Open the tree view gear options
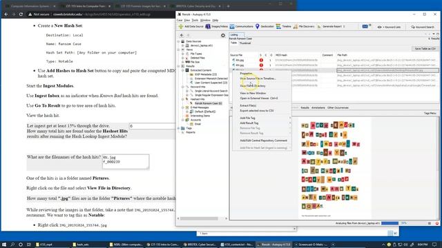Image resolution: width=442 pixels, height=248 pixels. coord(223,35)
